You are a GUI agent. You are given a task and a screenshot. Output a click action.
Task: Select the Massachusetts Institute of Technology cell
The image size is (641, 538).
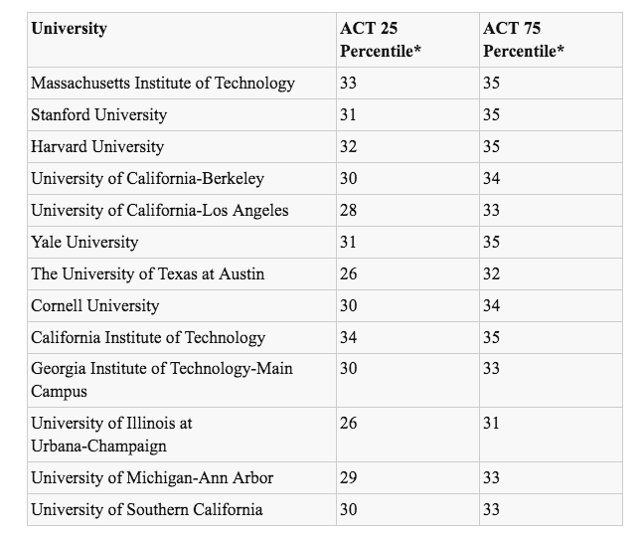(163, 84)
